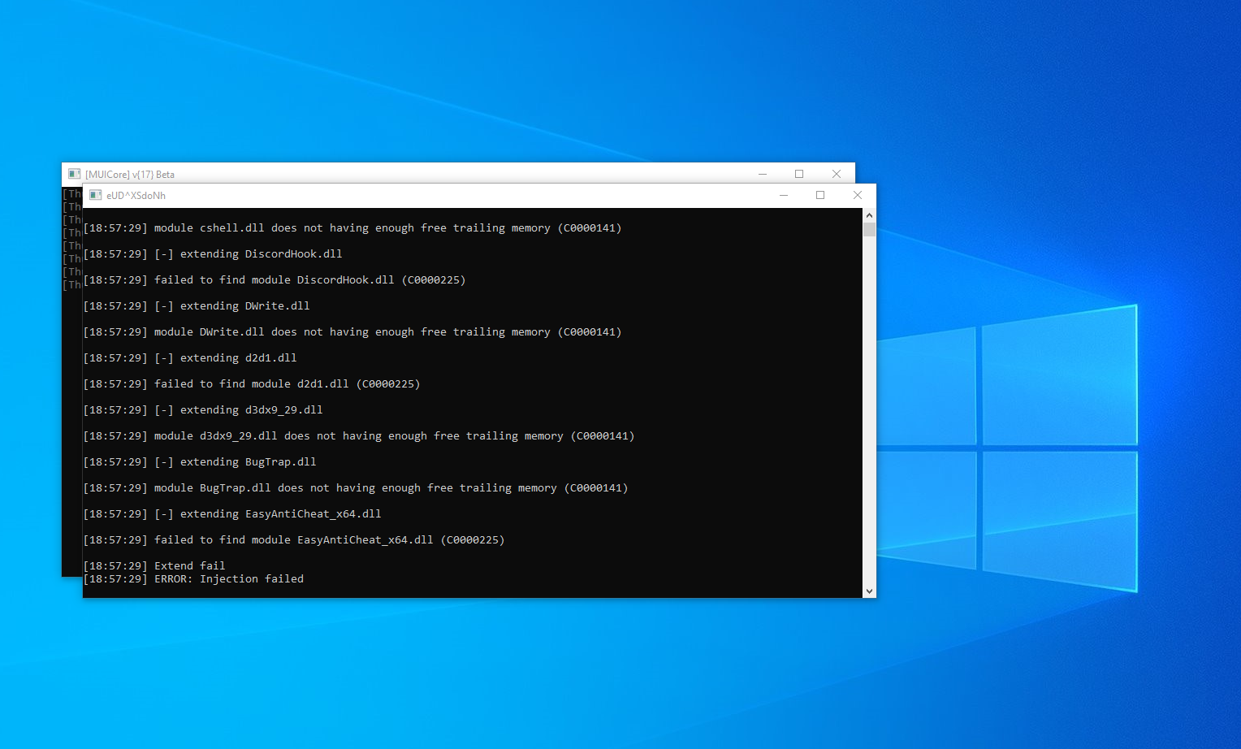Click the 'extending EasyAntiCheat_x64.dll' log line

232,514
